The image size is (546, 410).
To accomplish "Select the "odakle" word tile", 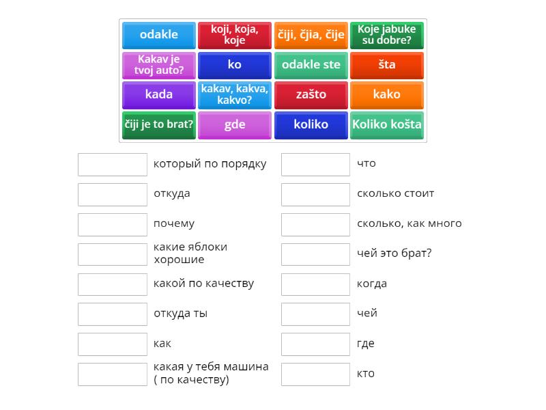I will click(158, 35).
